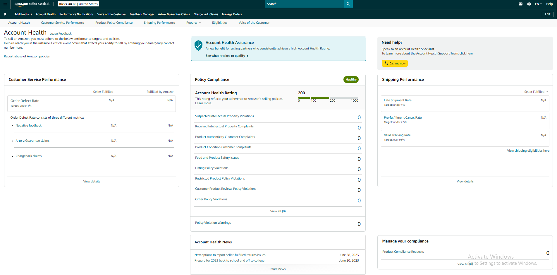Click the Account Health Assurance shield icon

point(198,45)
